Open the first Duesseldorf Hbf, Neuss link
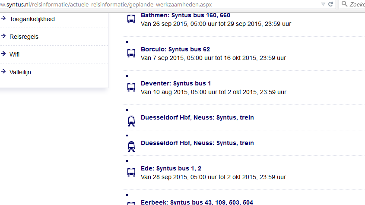This screenshot has height=205, width=365. point(197,117)
